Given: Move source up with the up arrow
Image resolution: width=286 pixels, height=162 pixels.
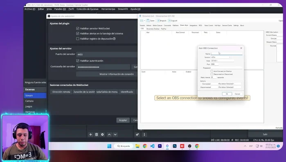Looking at the screenshot, I should click(x=109, y=135).
